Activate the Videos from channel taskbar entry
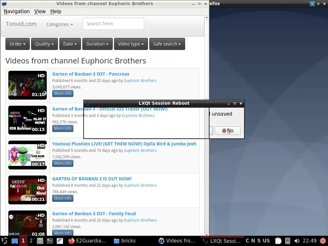This screenshot has height=246, width=328. click(x=177, y=241)
